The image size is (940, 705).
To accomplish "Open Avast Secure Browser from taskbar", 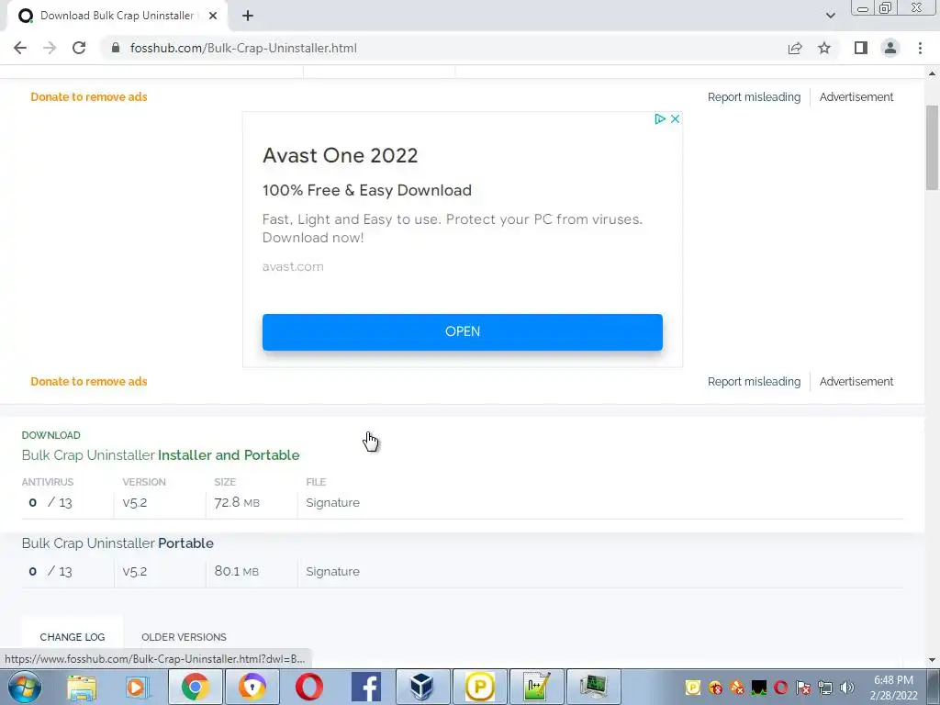I will (x=252, y=687).
